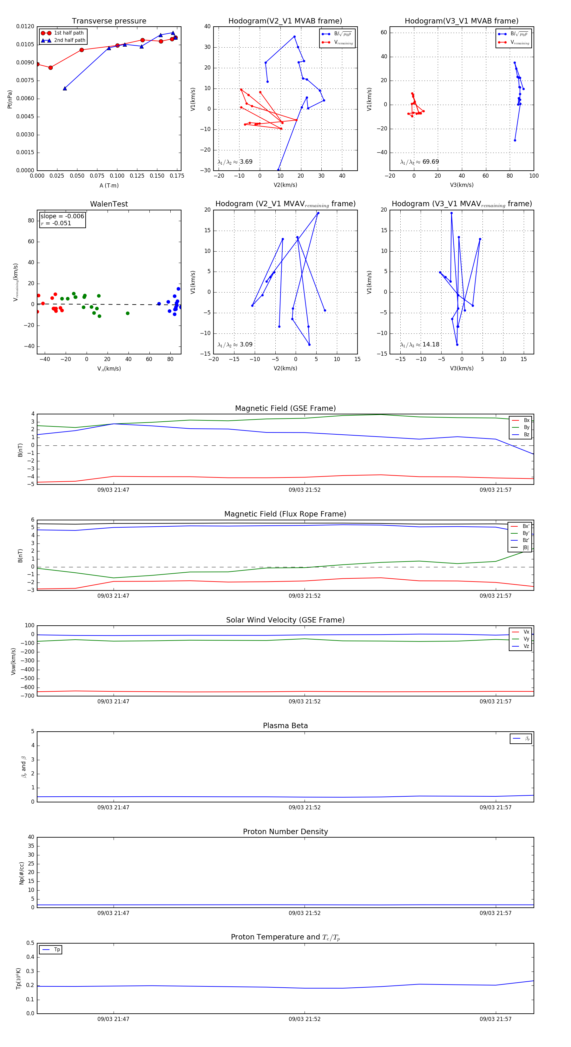This screenshot has width=571, height=1047.
Task: Click the βp legend entry in Plasma Beta plot
Action: (x=521, y=739)
